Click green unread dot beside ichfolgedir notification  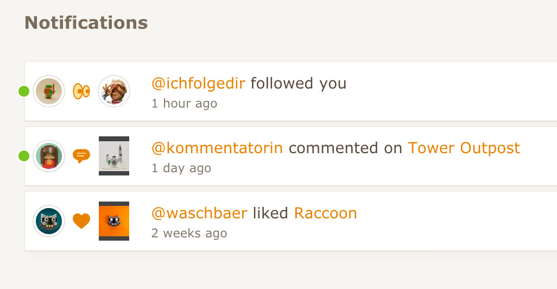click(x=24, y=91)
